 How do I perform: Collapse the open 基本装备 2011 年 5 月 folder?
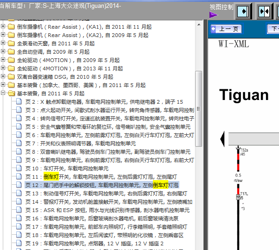[x=3, y=93]
